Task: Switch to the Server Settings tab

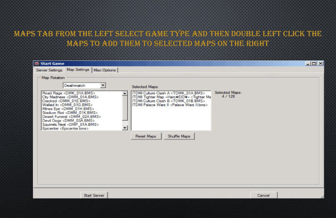Action: [49, 70]
